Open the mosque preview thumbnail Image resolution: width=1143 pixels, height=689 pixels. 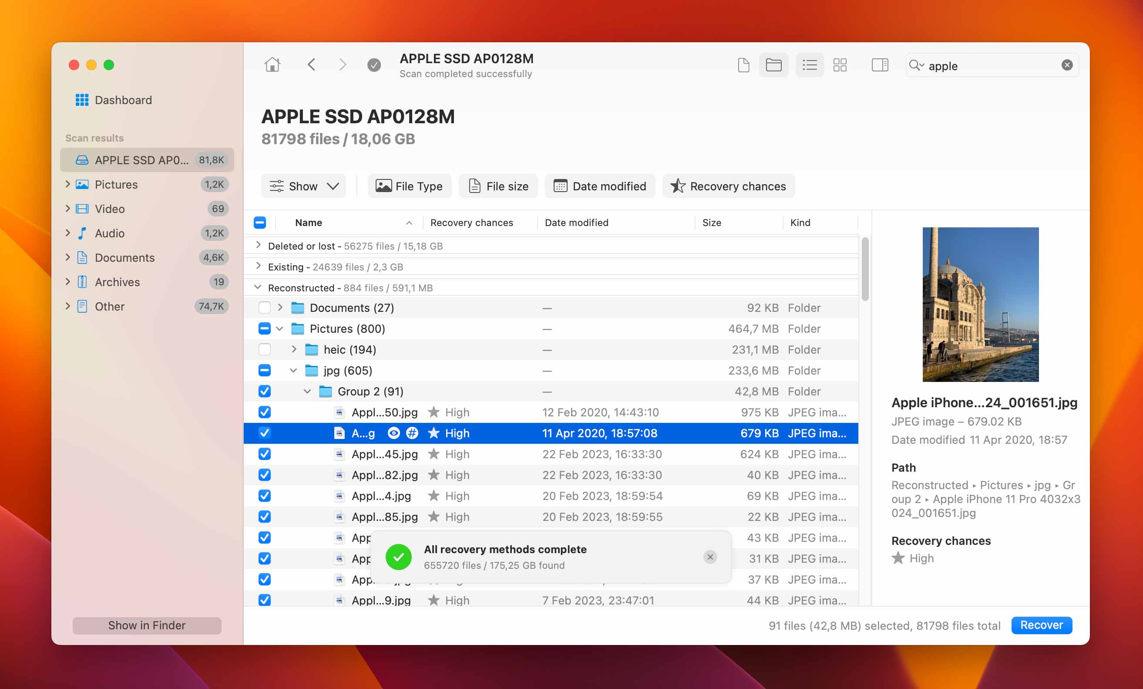980,304
